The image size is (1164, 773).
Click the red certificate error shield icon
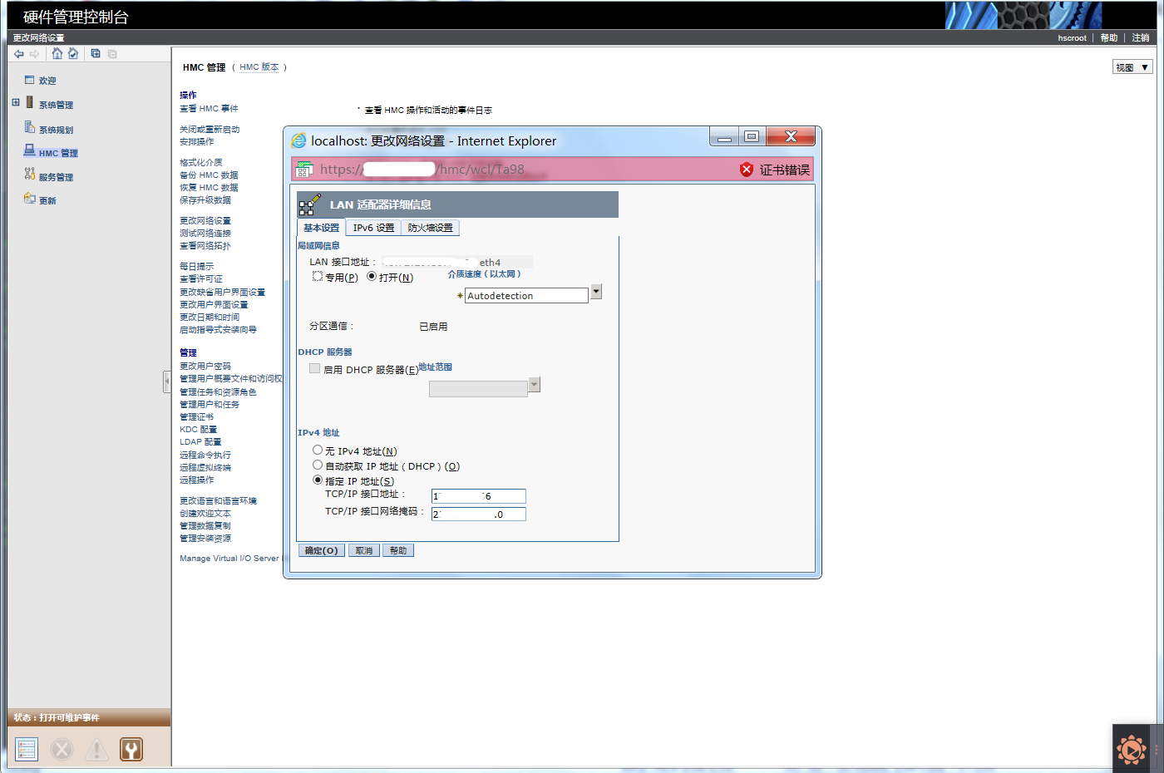pos(747,170)
